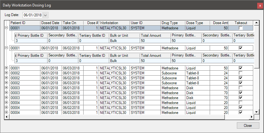The width and height of the screenshot is (264, 133).
Task: Select 'Methadone' cell for 00004 take on 06/01/2018
Action: 173,103
